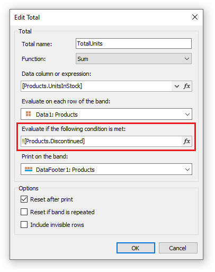
Task: Confirm with the OK button
Action: click(x=136, y=248)
